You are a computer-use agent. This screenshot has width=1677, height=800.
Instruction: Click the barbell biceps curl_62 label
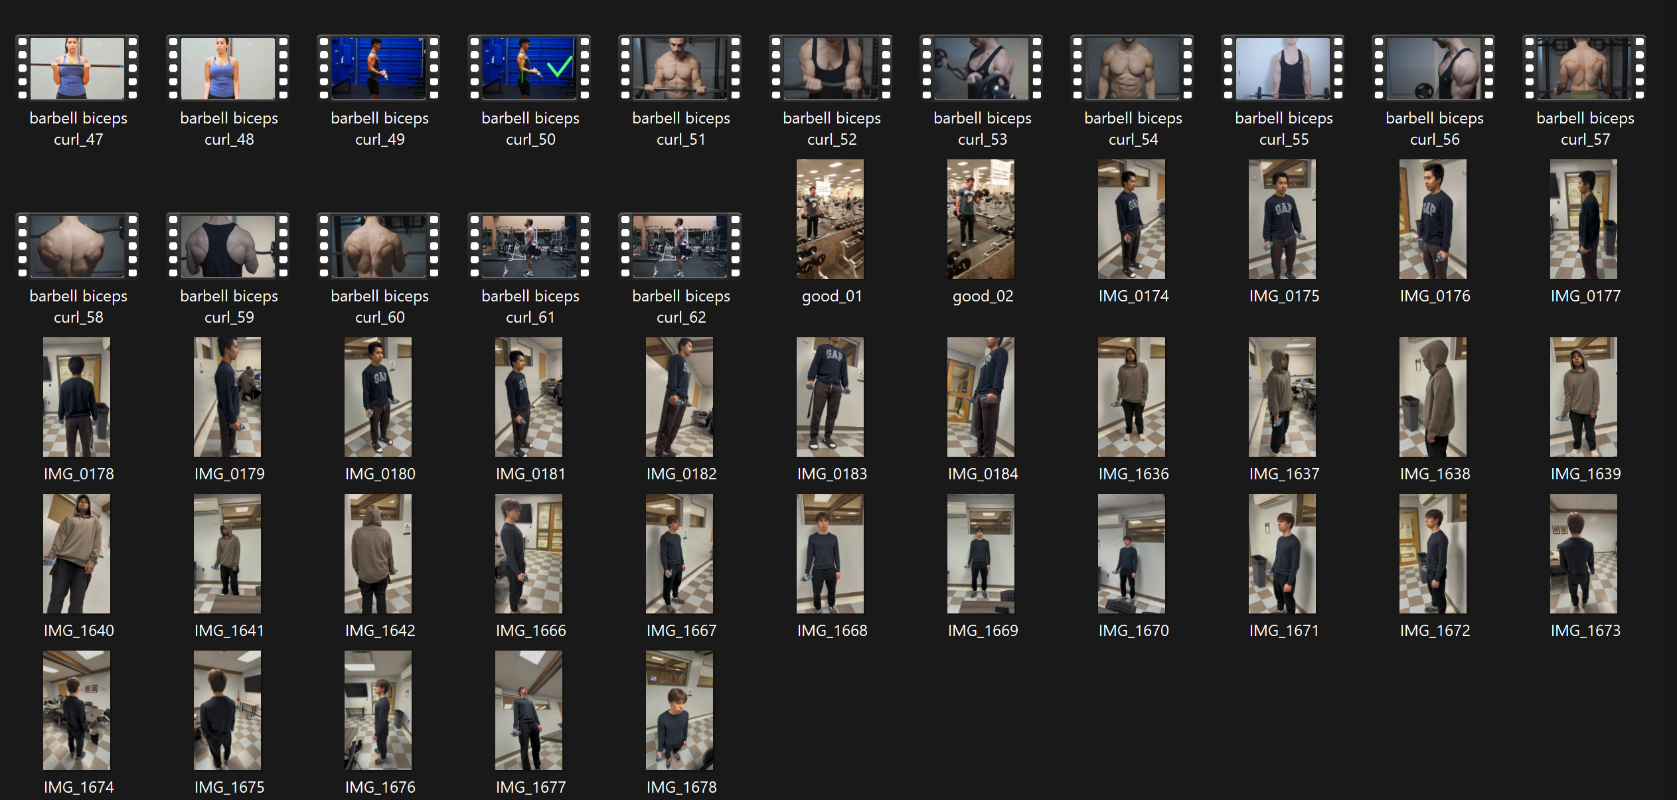pos(681,306)
